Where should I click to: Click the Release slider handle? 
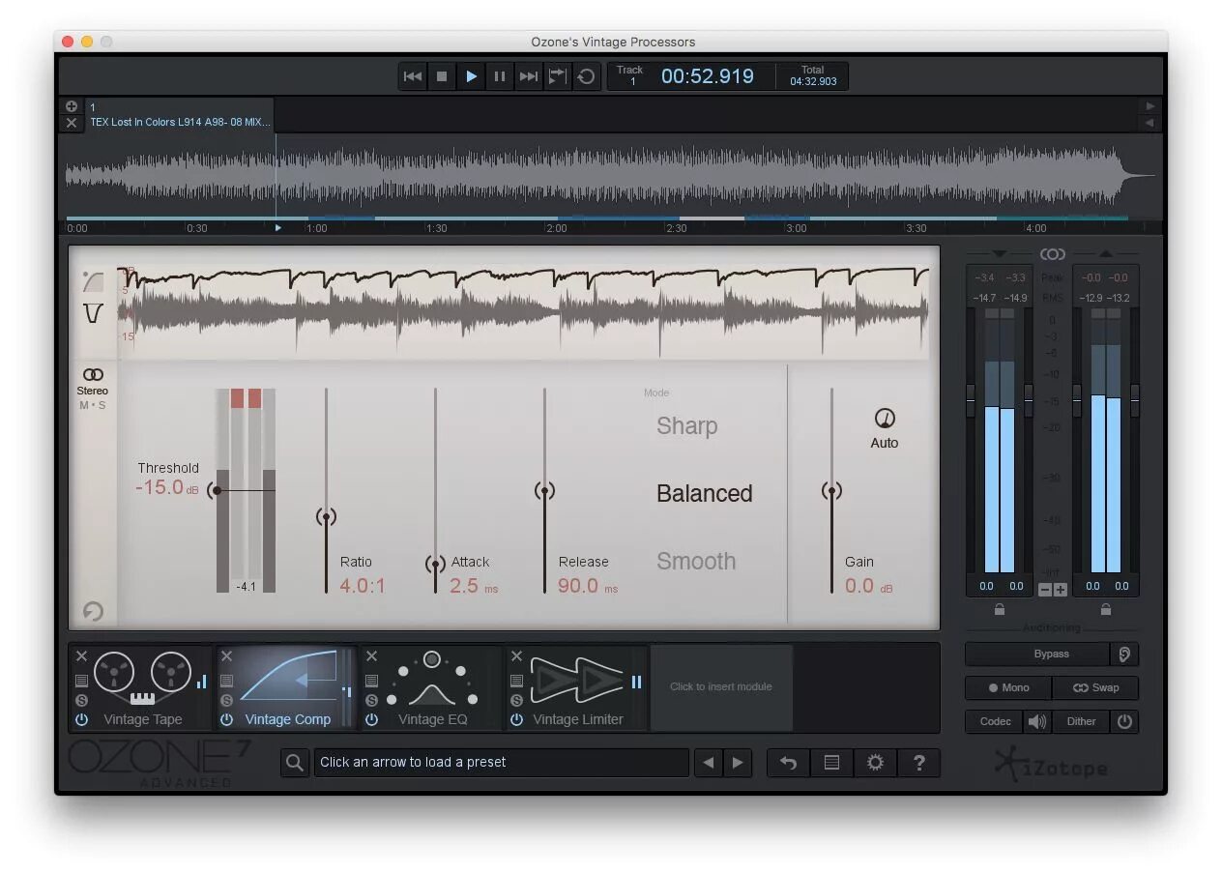tap(544, 491)
